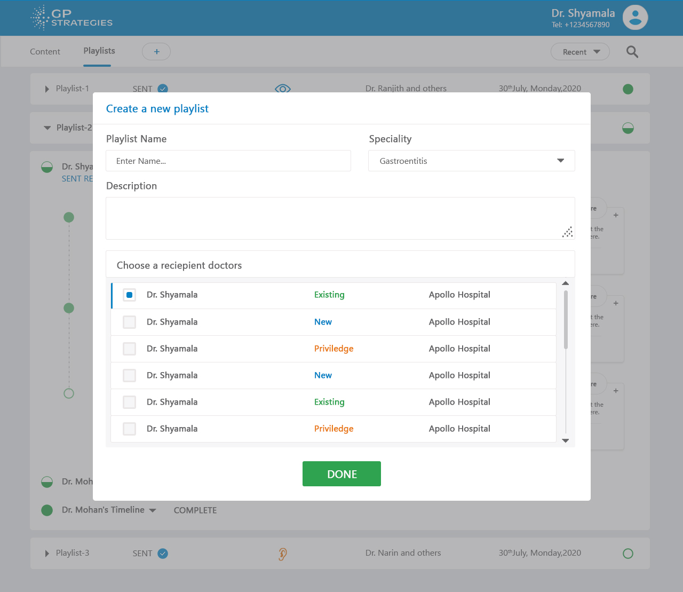Click the recipient list scrollbar down arrow

[566, 440]
